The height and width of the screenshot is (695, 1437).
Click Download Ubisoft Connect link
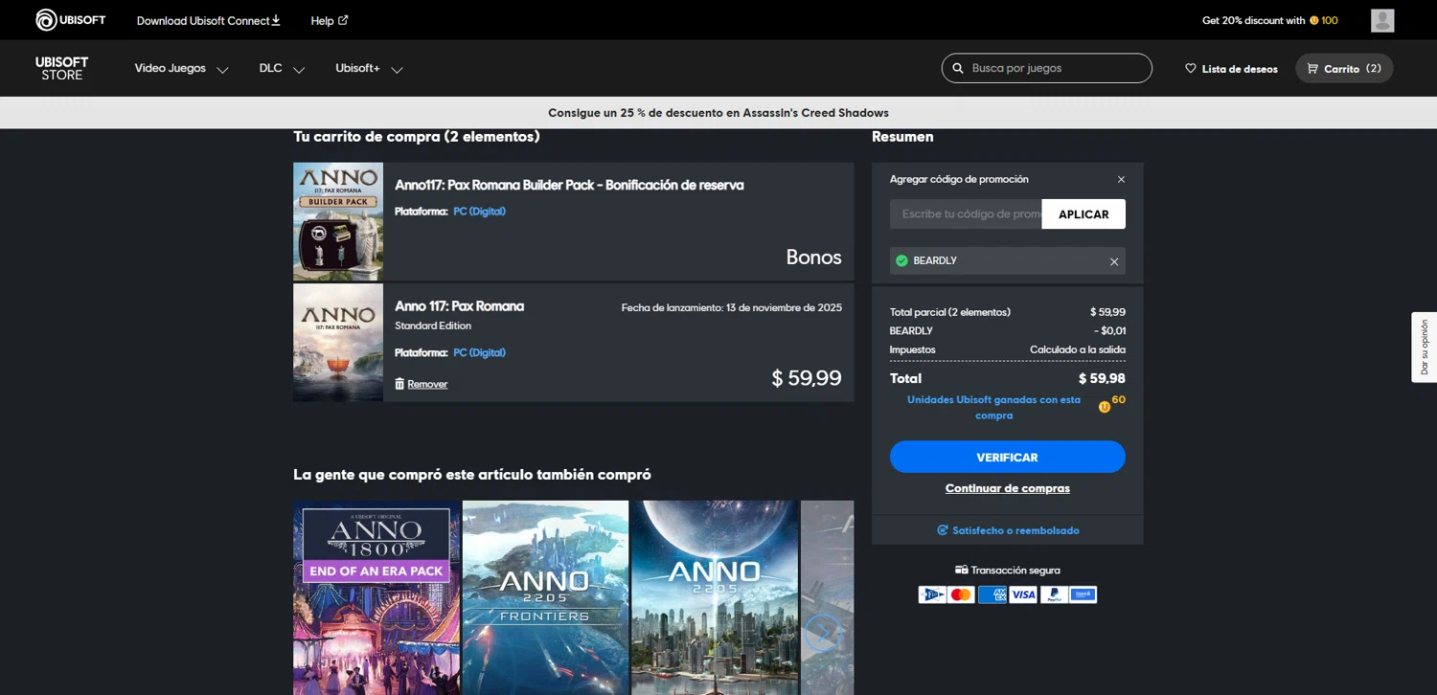(209, 20)
